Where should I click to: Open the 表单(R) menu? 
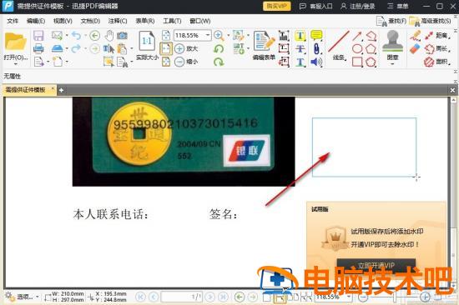[x=145, y=21]
